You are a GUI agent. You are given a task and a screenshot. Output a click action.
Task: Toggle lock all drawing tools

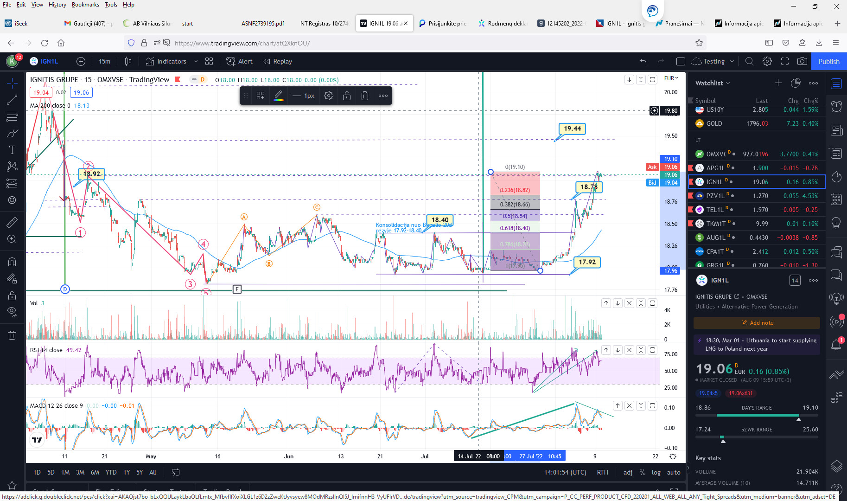12,295
